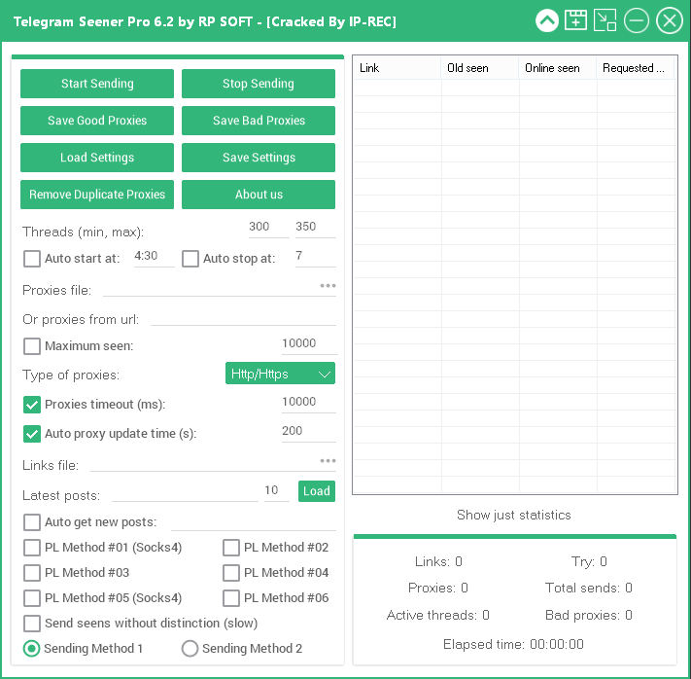Uncheck Proxies timeout (ms)
The width and height of the screenshot is (691, 679).
[x=32, y=405]
